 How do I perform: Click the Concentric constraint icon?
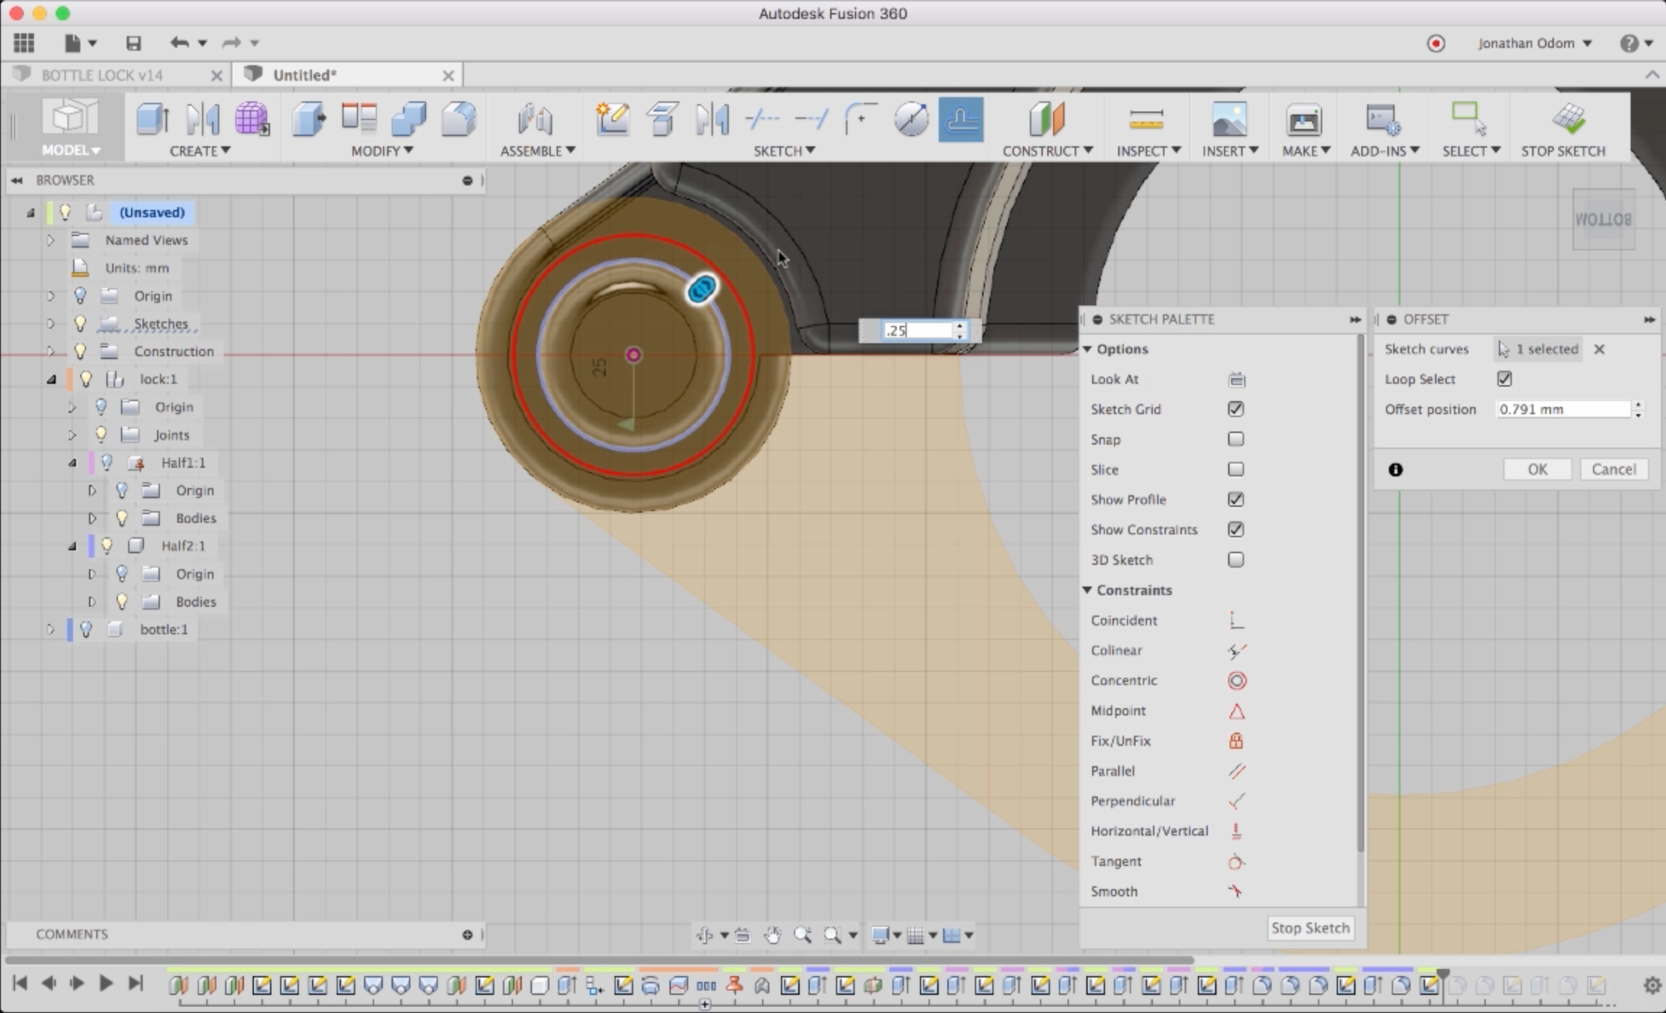click(1236, 681)
